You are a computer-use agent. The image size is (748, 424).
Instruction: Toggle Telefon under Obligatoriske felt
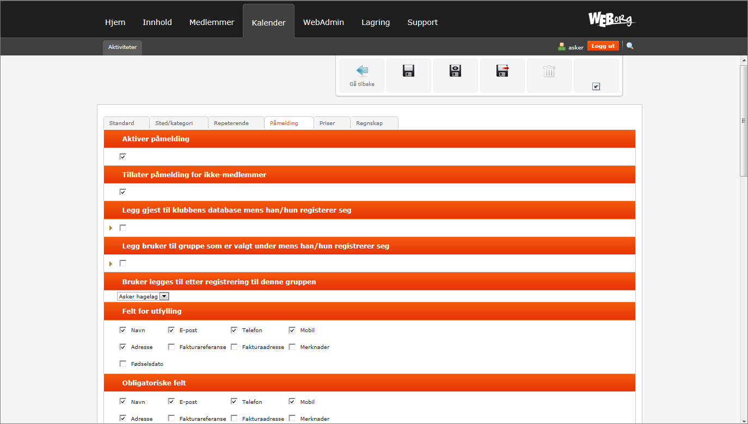[x=234, y=402]
